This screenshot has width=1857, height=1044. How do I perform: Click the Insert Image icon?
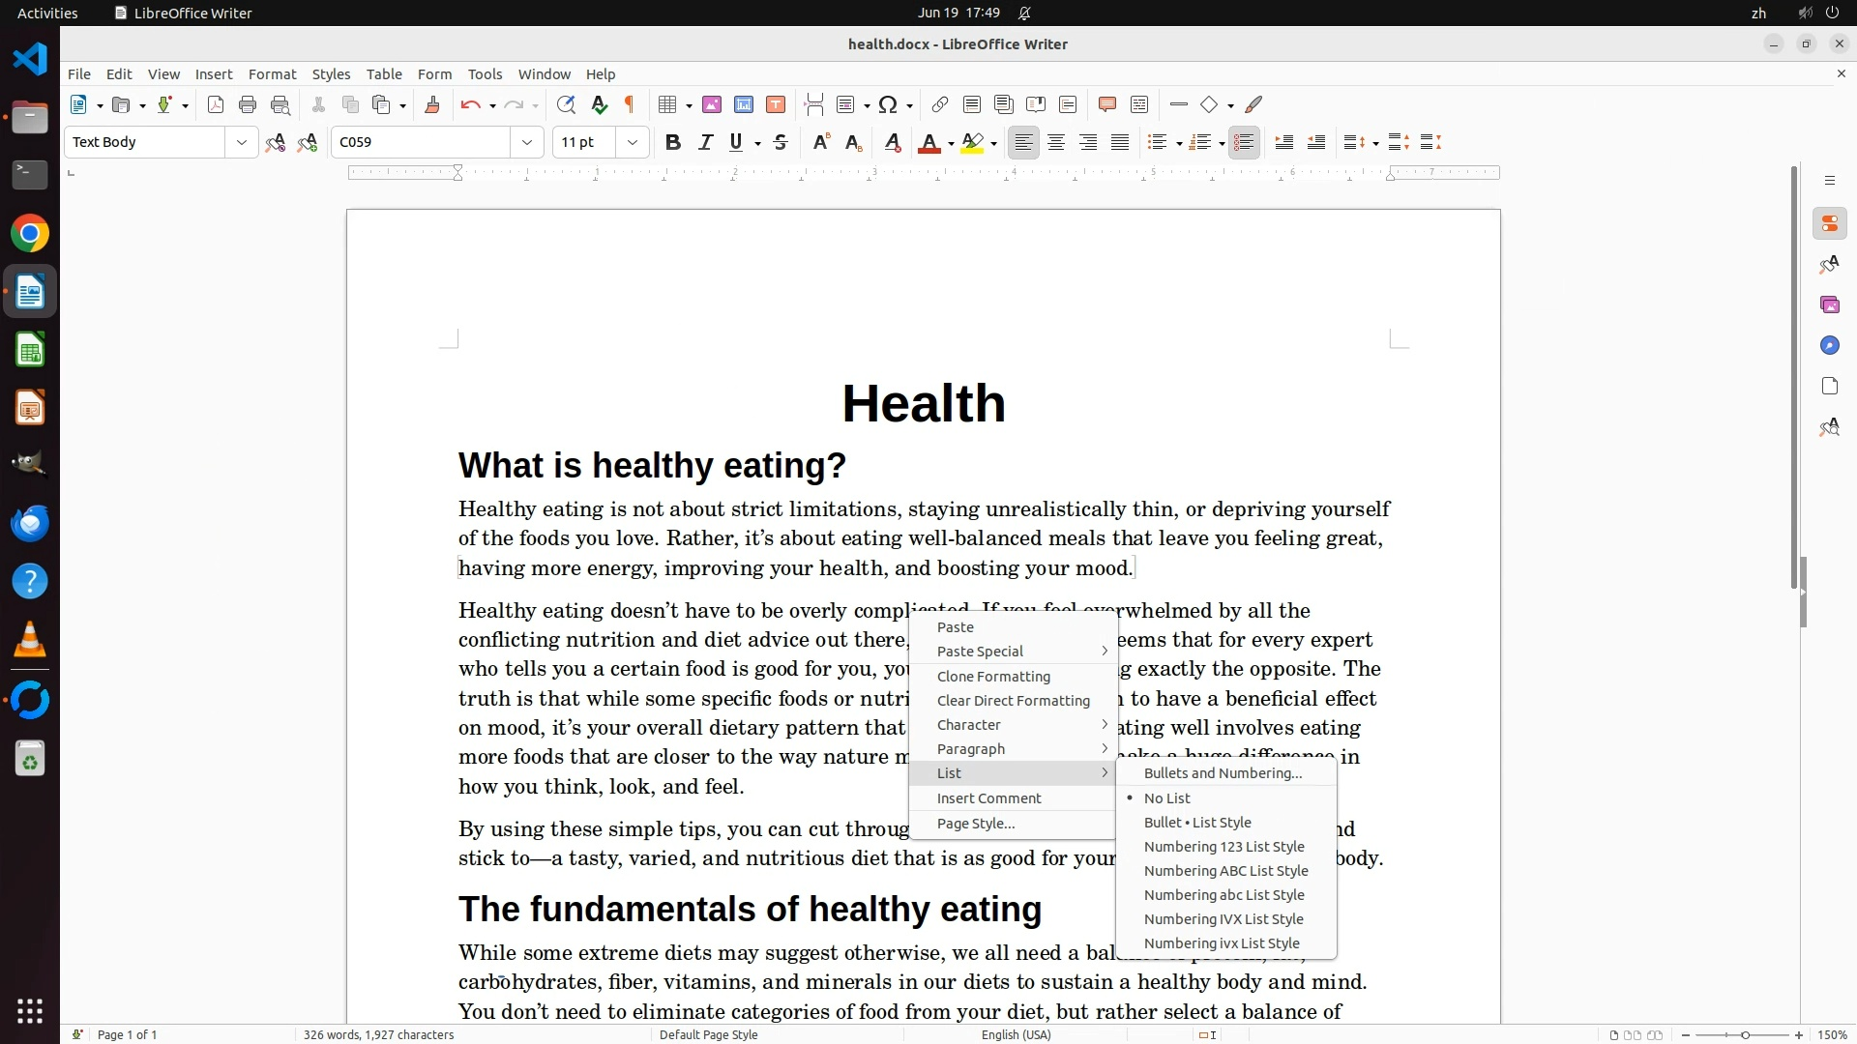712,105
